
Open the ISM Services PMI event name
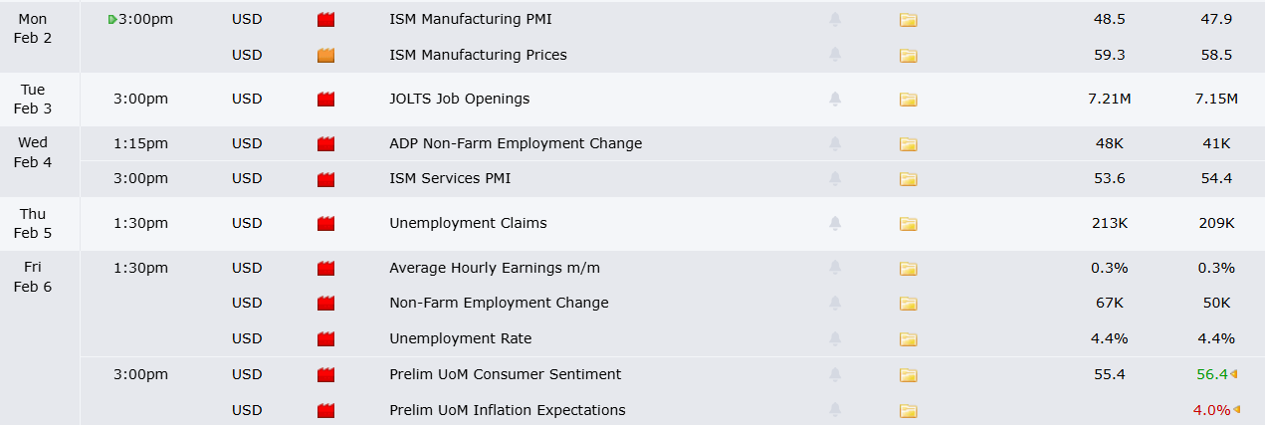point(449,179)
